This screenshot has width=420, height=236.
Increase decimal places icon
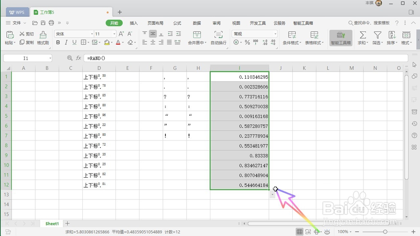(265, 42)
